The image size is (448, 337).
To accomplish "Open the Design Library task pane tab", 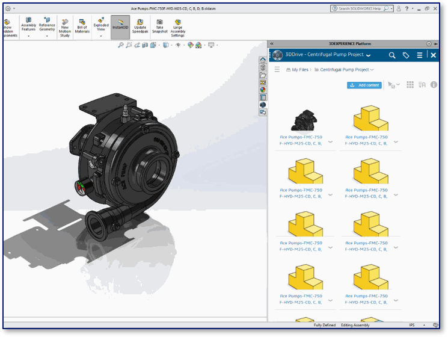I will click(263, 67).
